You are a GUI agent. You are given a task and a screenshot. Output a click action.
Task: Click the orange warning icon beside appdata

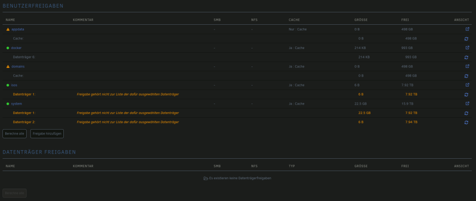(x=8, y=29)
